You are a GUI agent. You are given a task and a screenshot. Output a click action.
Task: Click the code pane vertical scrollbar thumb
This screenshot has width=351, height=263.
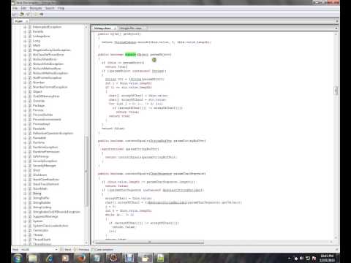pos(336,91)
